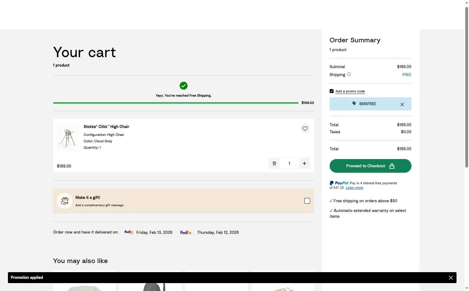Click the FedEx logo beside Friday, Feb 13

129,232
